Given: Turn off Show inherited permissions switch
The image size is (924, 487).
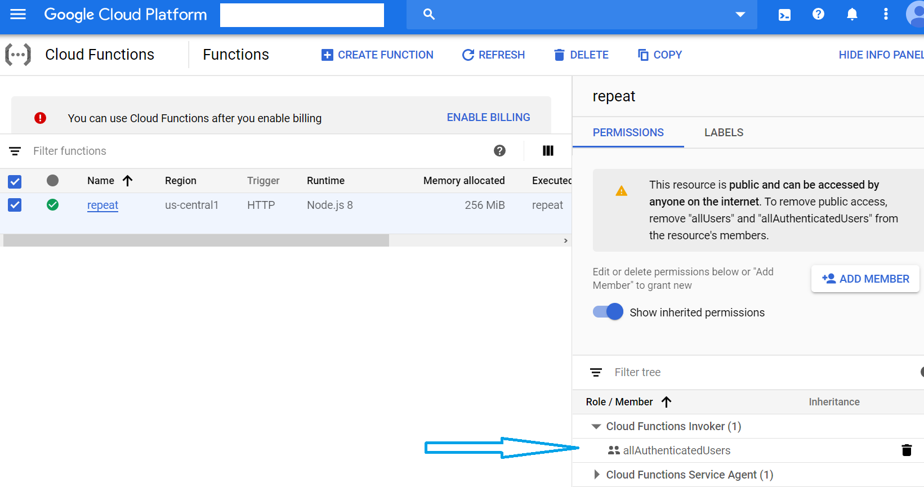Looking at the screenshot, I should click(608, 312).
